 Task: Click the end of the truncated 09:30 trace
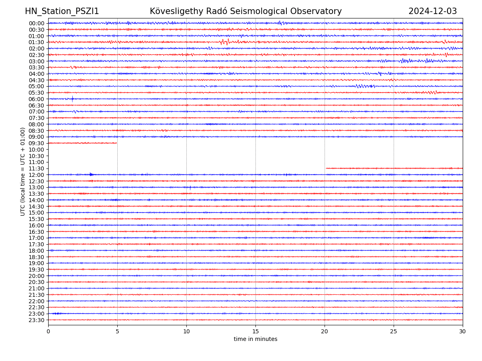(116, 143)
